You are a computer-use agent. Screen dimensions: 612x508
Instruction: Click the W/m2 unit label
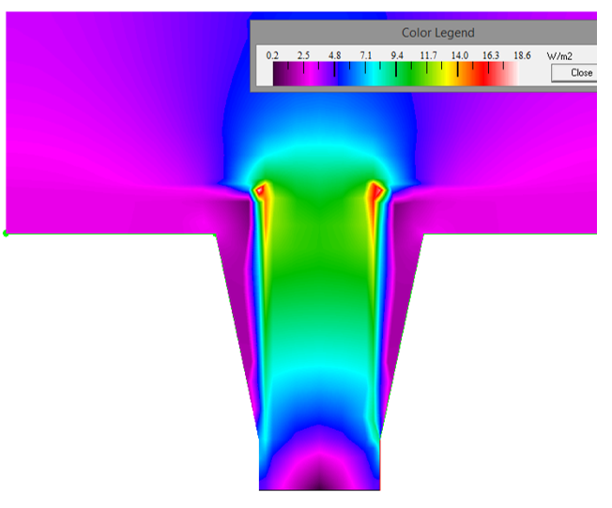point(559,56)
